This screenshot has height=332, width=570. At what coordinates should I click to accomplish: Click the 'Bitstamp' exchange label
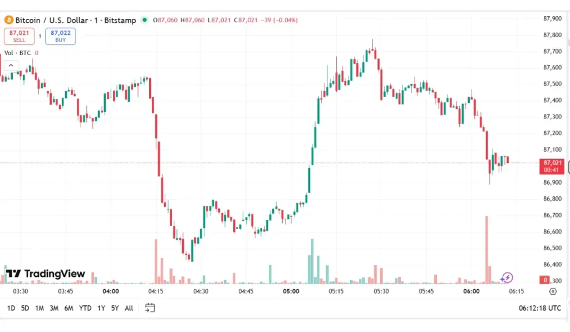coord(119,19)
